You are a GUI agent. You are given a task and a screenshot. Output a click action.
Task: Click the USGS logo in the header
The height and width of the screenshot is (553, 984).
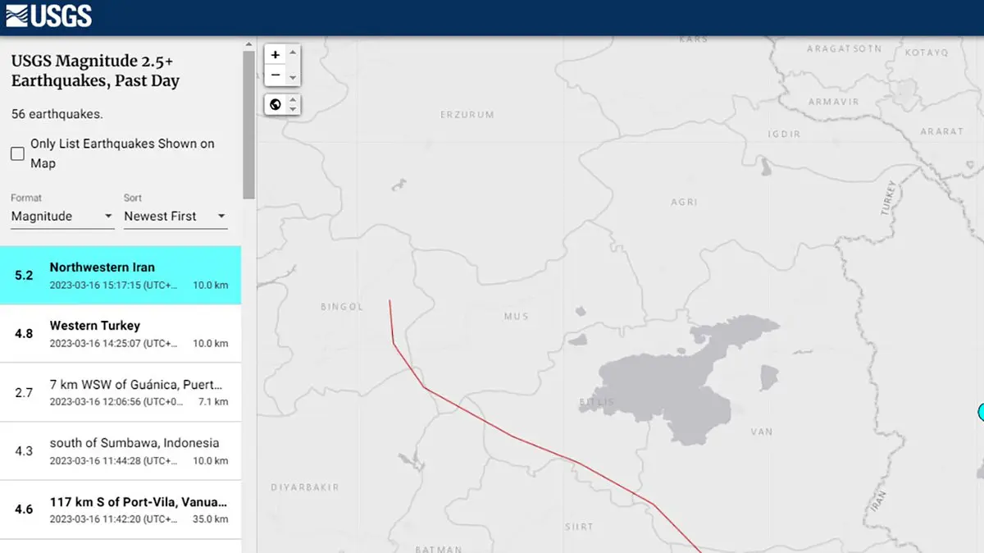(x=49, y=16)
